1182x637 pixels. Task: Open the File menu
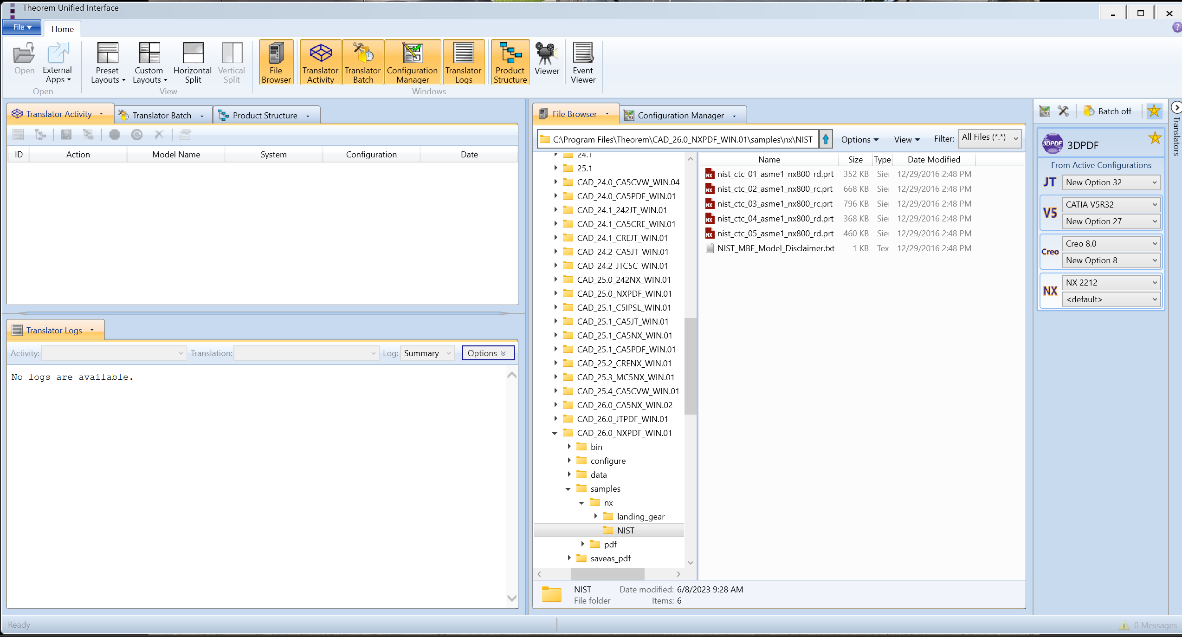pos(22,27)
